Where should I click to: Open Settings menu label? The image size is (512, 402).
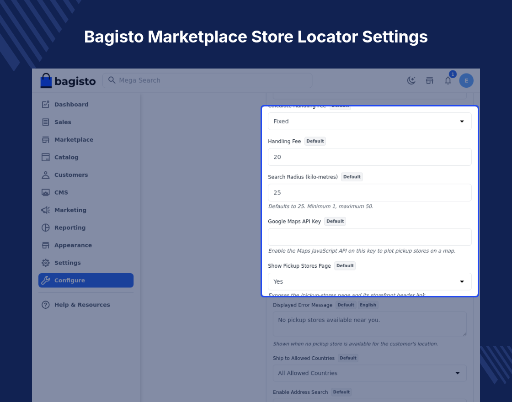point(68,263)
